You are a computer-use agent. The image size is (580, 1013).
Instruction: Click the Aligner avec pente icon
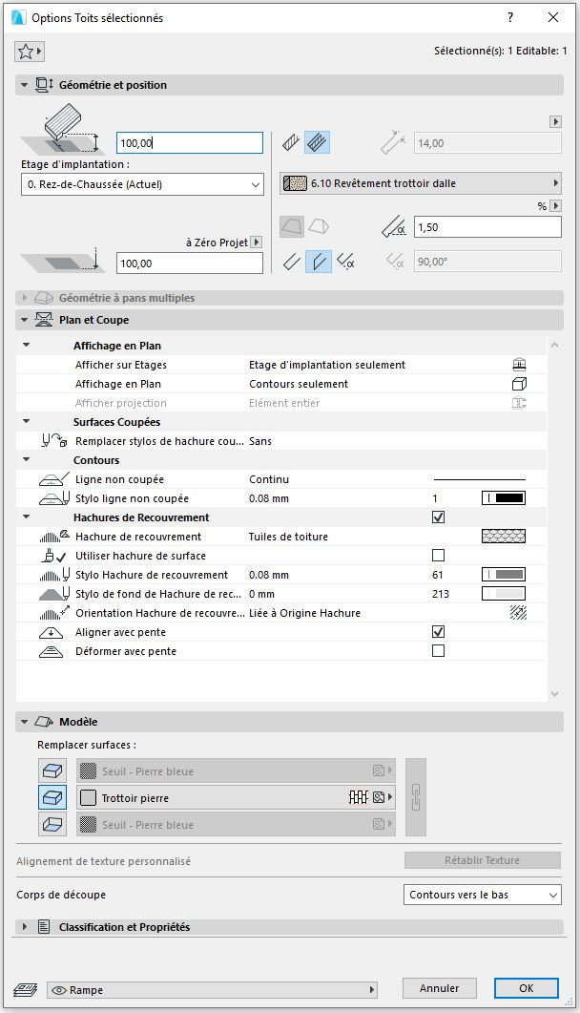click(51, 632)
